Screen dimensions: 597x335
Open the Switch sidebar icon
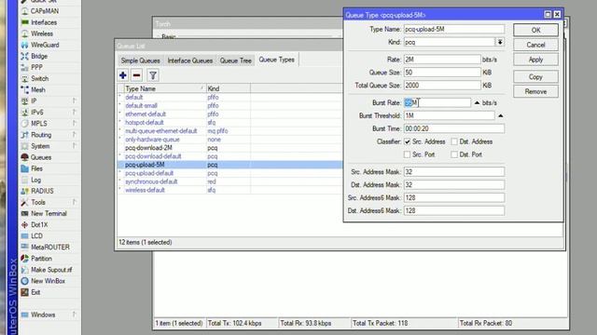[25, 78]
